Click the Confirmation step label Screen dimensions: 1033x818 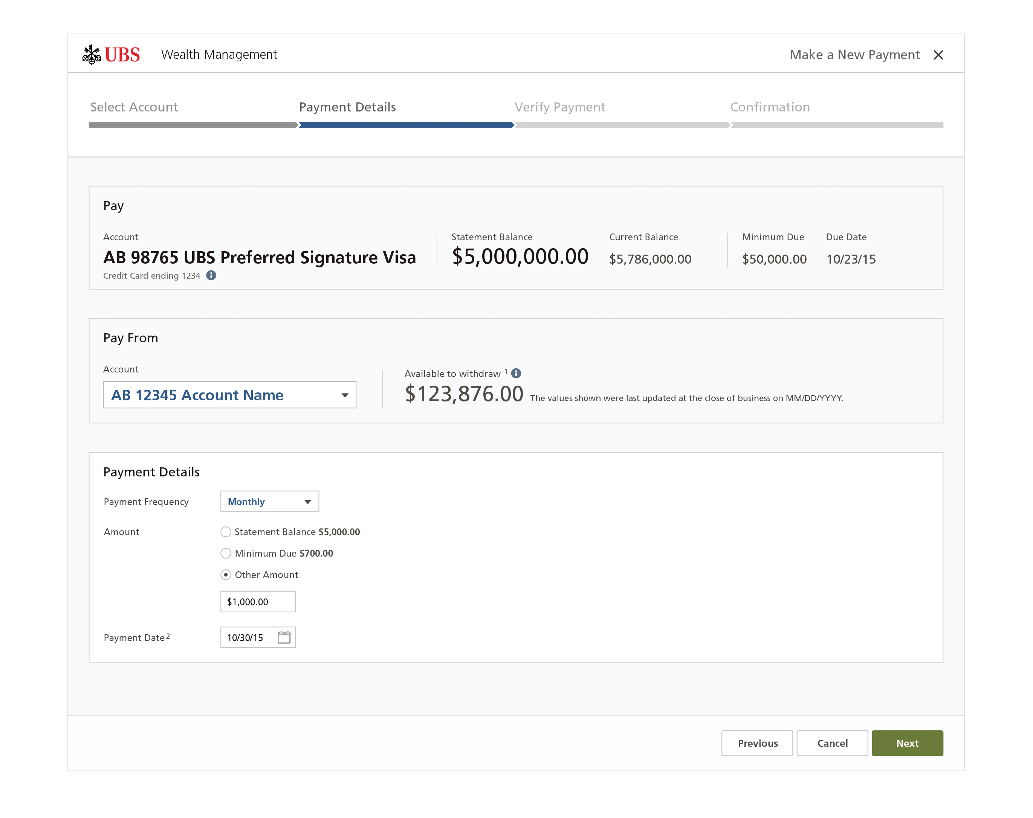[770, 107]
